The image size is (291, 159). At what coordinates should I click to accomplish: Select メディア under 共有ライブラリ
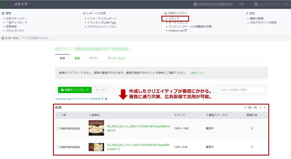click(x=174, y=18)
